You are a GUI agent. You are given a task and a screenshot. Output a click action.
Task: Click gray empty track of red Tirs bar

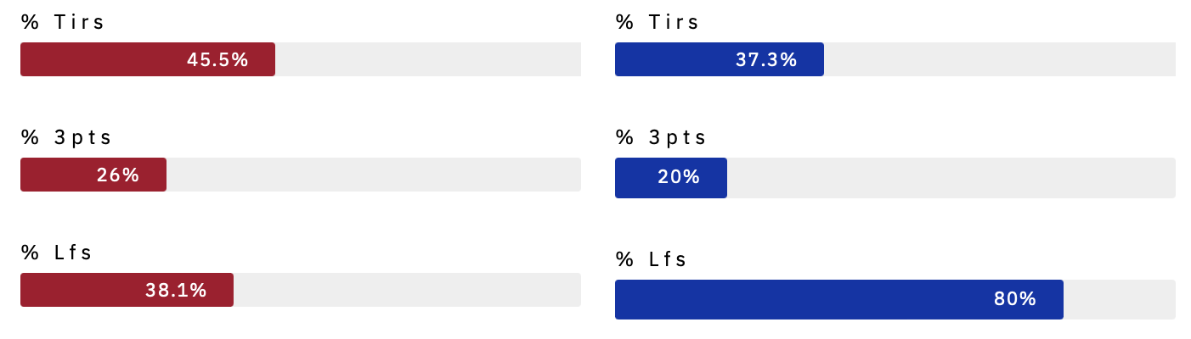[x=428, y=59]
